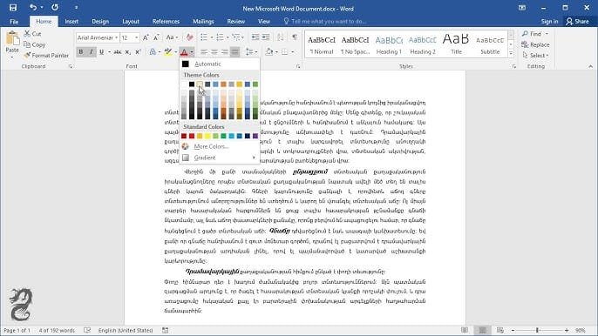Expand the Bullets list dropdown
The width and height of the screenshot is (598, 336).
(212, 37)
